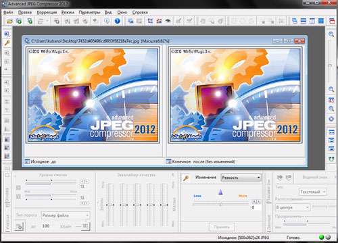Click the Применить button
This screenshot has height=243, width=338.
click(x=222, y=227)
